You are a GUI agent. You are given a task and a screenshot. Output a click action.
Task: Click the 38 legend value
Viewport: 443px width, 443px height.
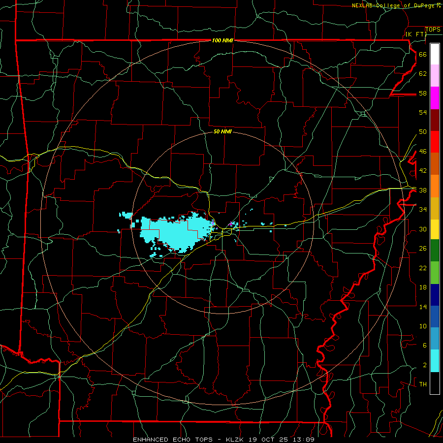(423, 190)
